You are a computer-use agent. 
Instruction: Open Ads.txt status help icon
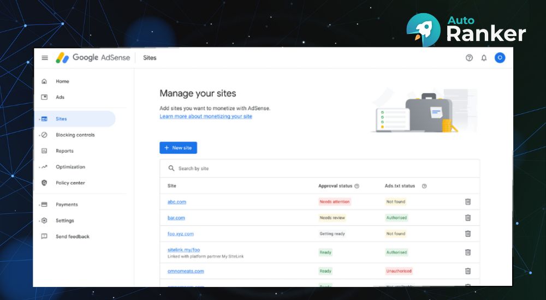coord(424,186)
